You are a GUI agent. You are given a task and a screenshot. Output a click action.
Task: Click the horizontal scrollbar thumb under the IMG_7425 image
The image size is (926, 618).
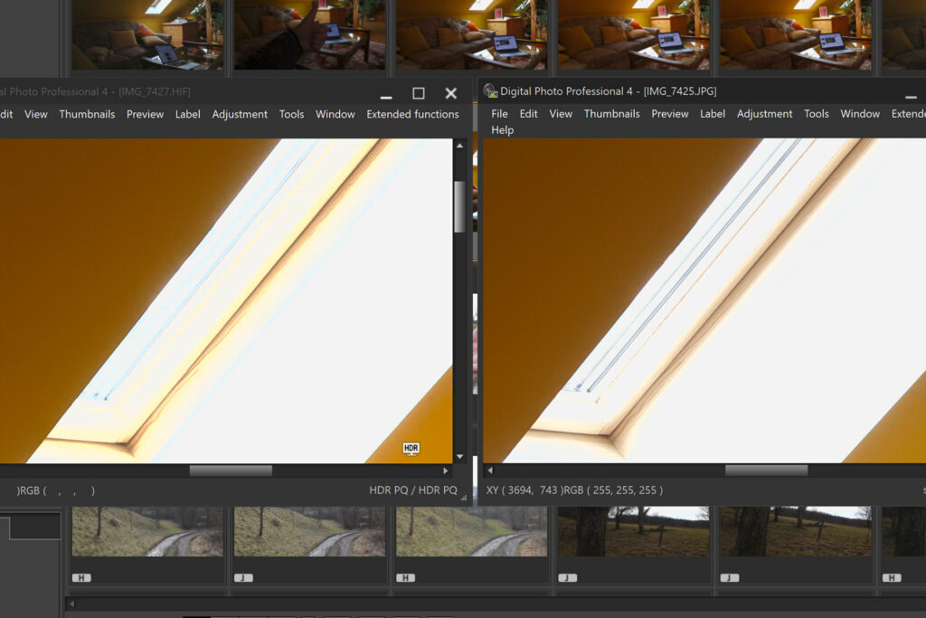(x=766, y=471)
